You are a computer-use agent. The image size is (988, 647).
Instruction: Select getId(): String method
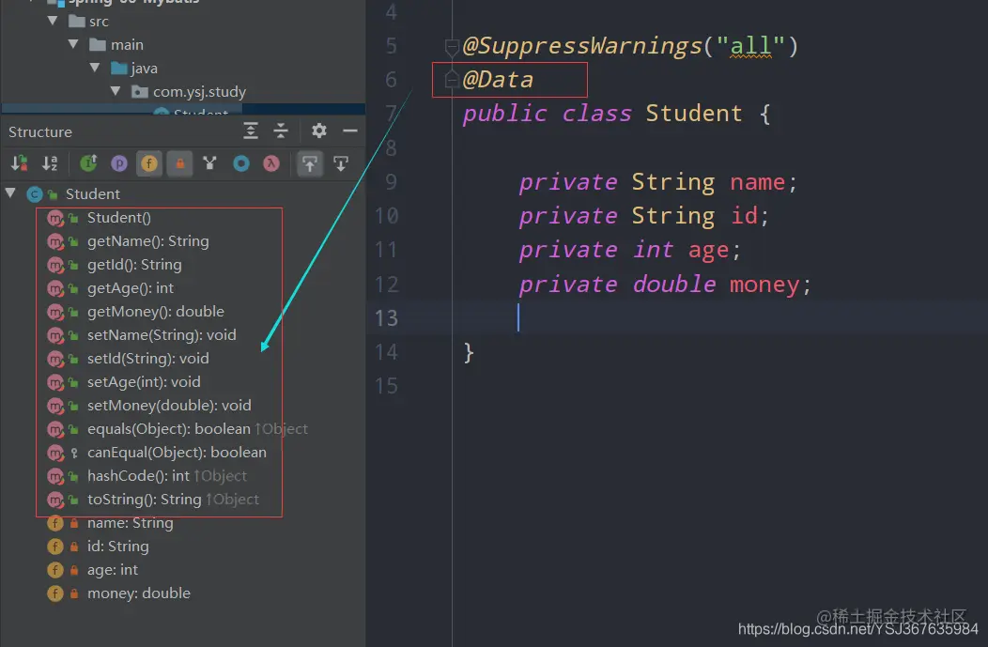pos(134,265)
